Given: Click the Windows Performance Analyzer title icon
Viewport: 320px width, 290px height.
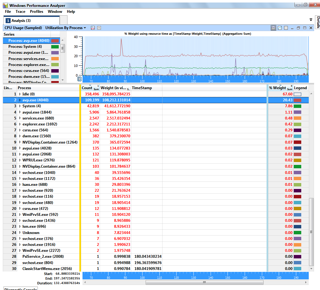Looking at the screenshot, I should coord(5,5).
